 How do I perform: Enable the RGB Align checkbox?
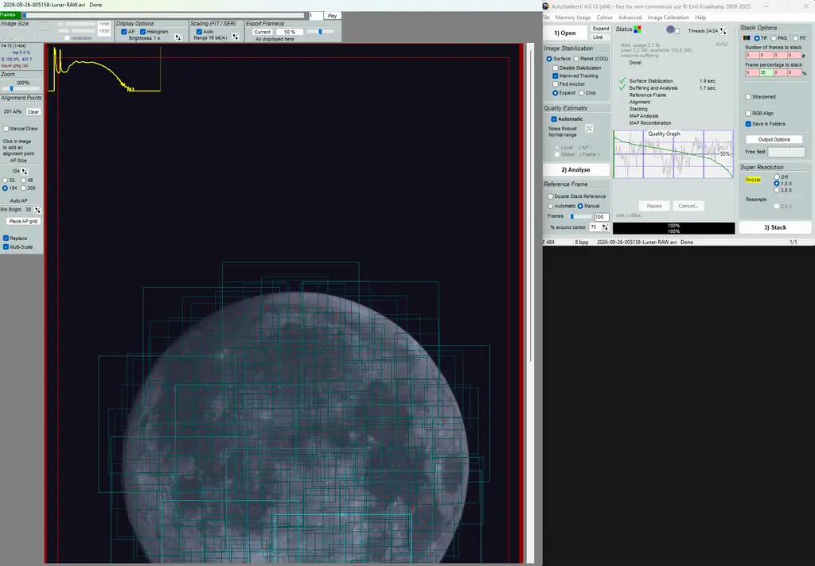748,113
